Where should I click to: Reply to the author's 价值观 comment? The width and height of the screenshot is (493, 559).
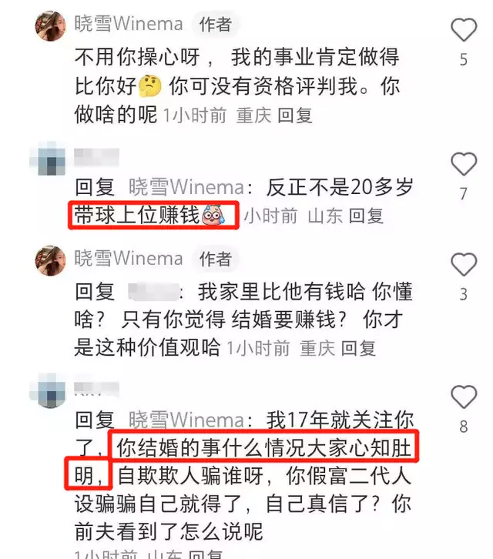click(358, 348)
